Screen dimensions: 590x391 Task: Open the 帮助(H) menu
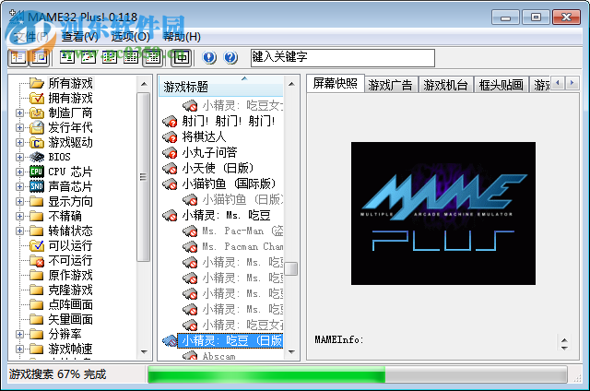[182, 37]
